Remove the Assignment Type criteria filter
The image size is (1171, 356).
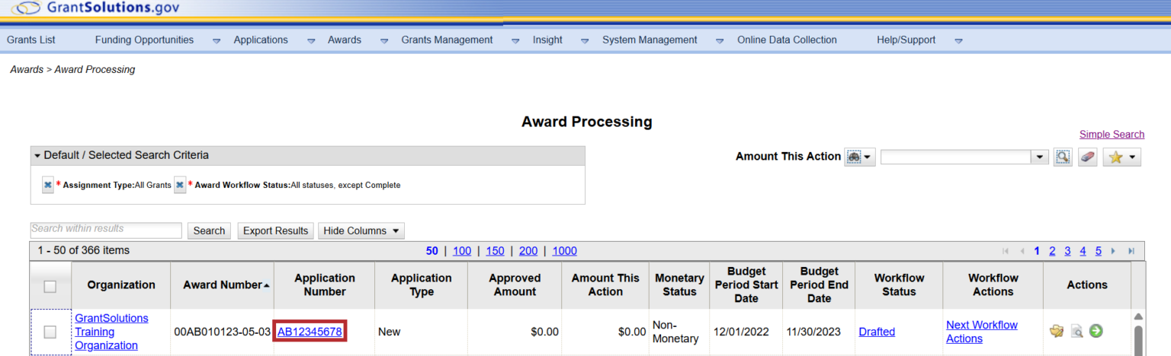click(48, 185)
